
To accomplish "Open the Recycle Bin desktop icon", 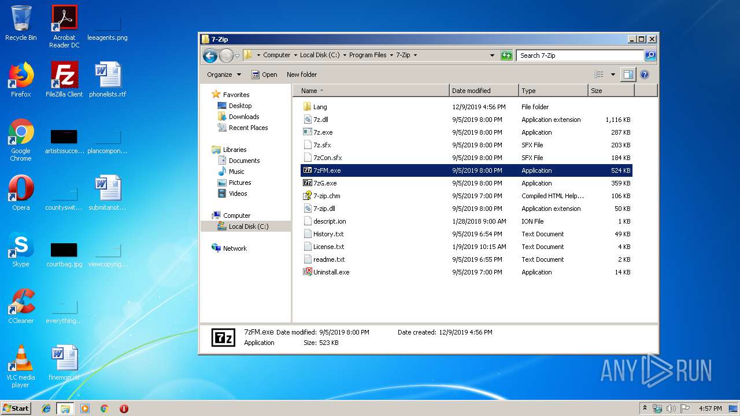I will pos(21,23).
